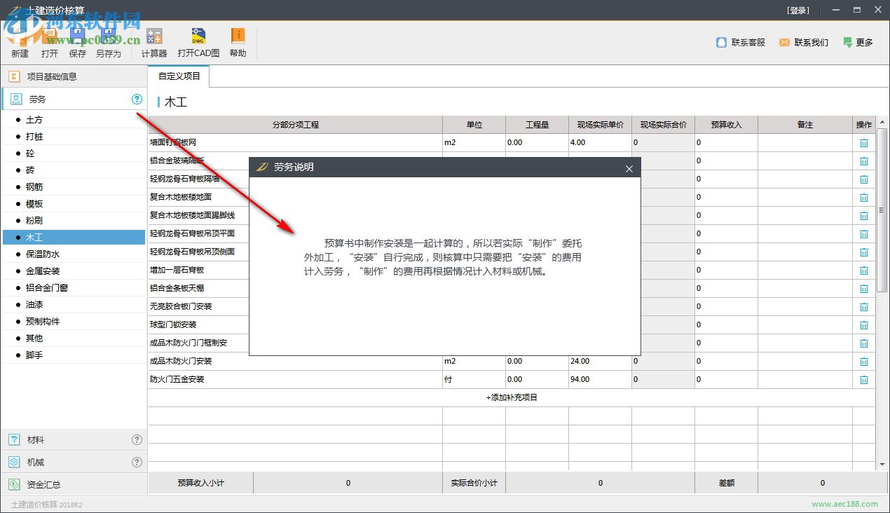Delete the 防火门五金安装 row via trash icon
890x513 pixels.
pos(863,380)
